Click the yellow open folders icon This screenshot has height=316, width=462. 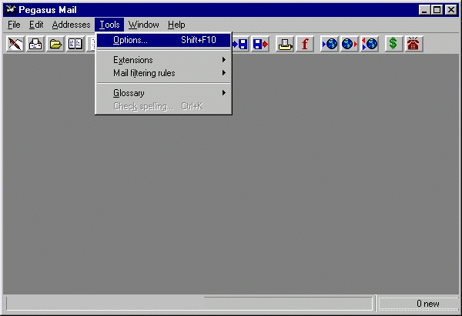click(55, 44)
